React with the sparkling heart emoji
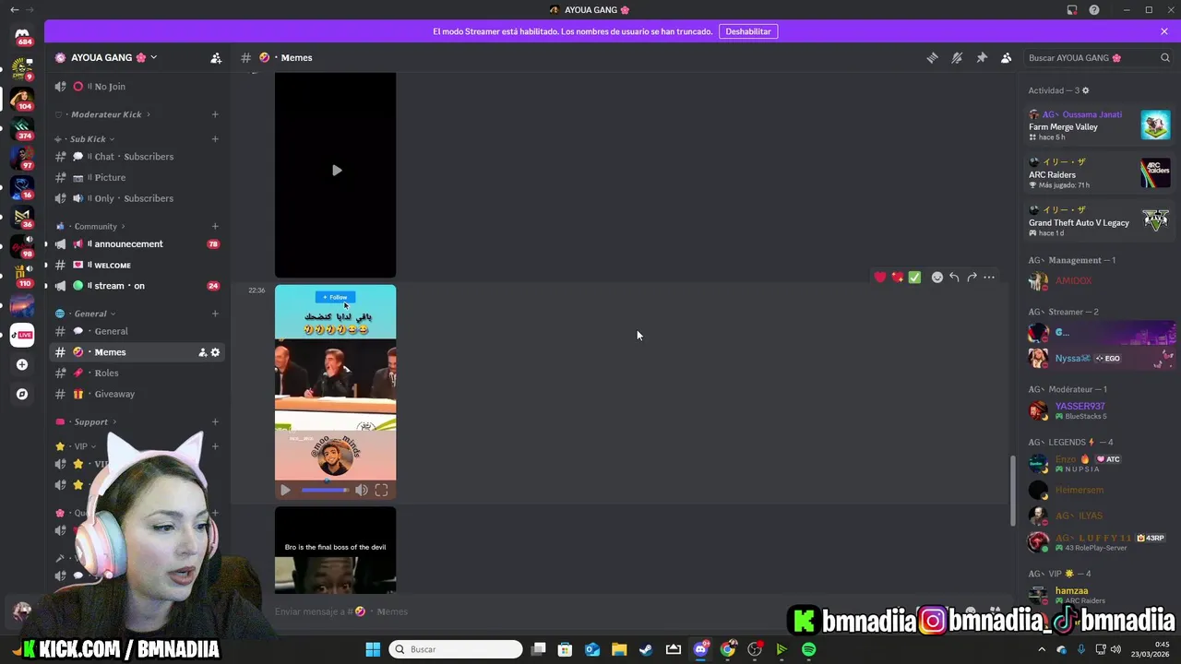The width and height of the screenshot is (1181, 664). [898, 278]
